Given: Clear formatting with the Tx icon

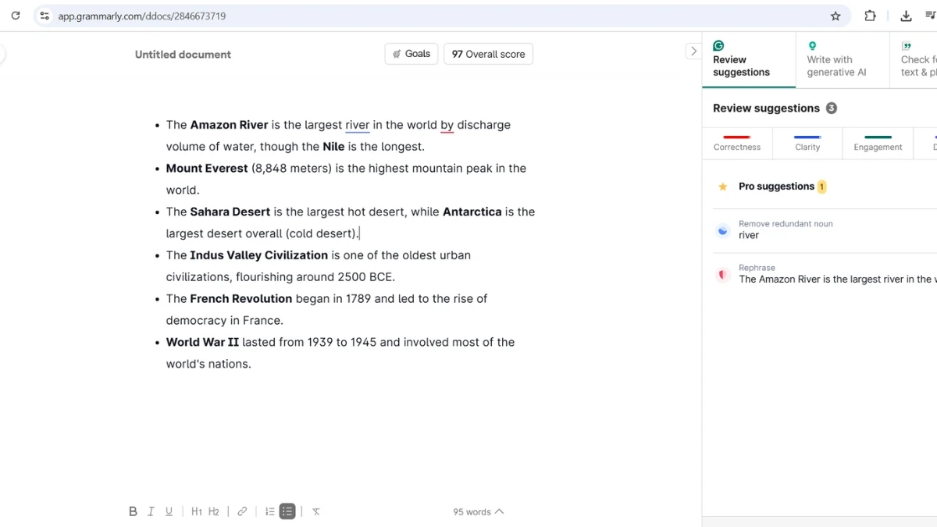Looking at the screenshot, I should point(316,511).
